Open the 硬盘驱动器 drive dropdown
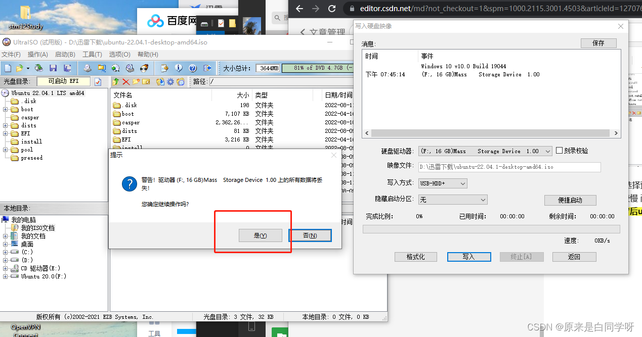Viewport: 642px width, 337px height. (x=548, y=151)
